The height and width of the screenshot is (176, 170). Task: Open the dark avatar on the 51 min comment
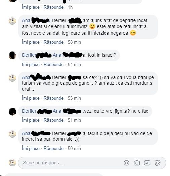12,112
